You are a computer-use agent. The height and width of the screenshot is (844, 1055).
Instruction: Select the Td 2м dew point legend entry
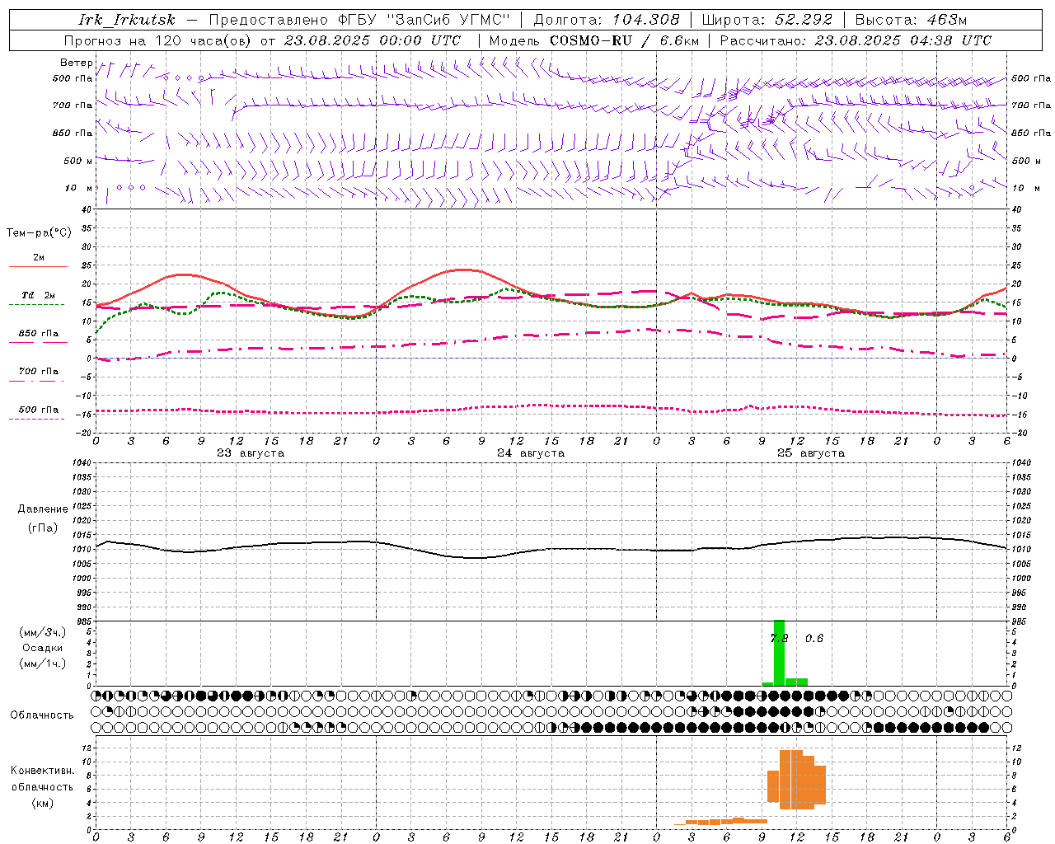[39, 295]
